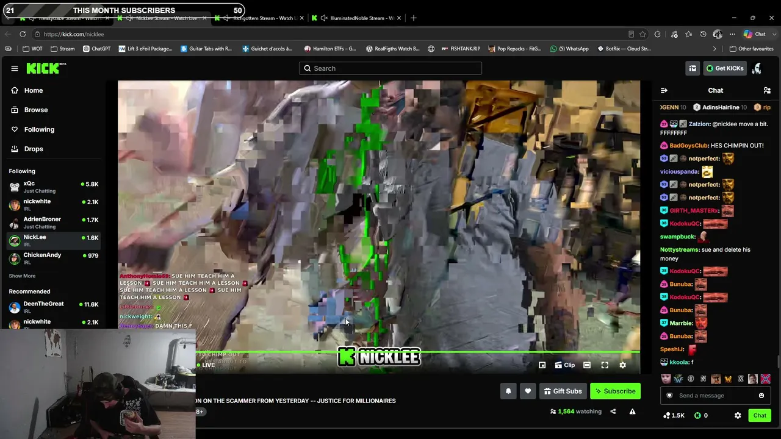This screenshot has height=439, width=781.
Task: Switch to the Richgottem Stream tab
Action: [x=260, y=18]
